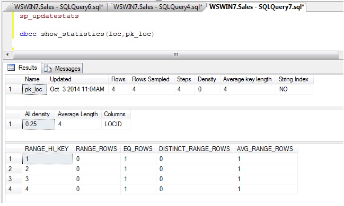Select RANGE_HI_KEY cell with value 3
Viewport: 344px width, 206px height.
point(47,179)
